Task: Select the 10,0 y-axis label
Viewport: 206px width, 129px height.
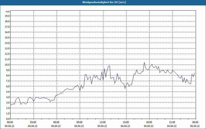Action: coord(7,65)
